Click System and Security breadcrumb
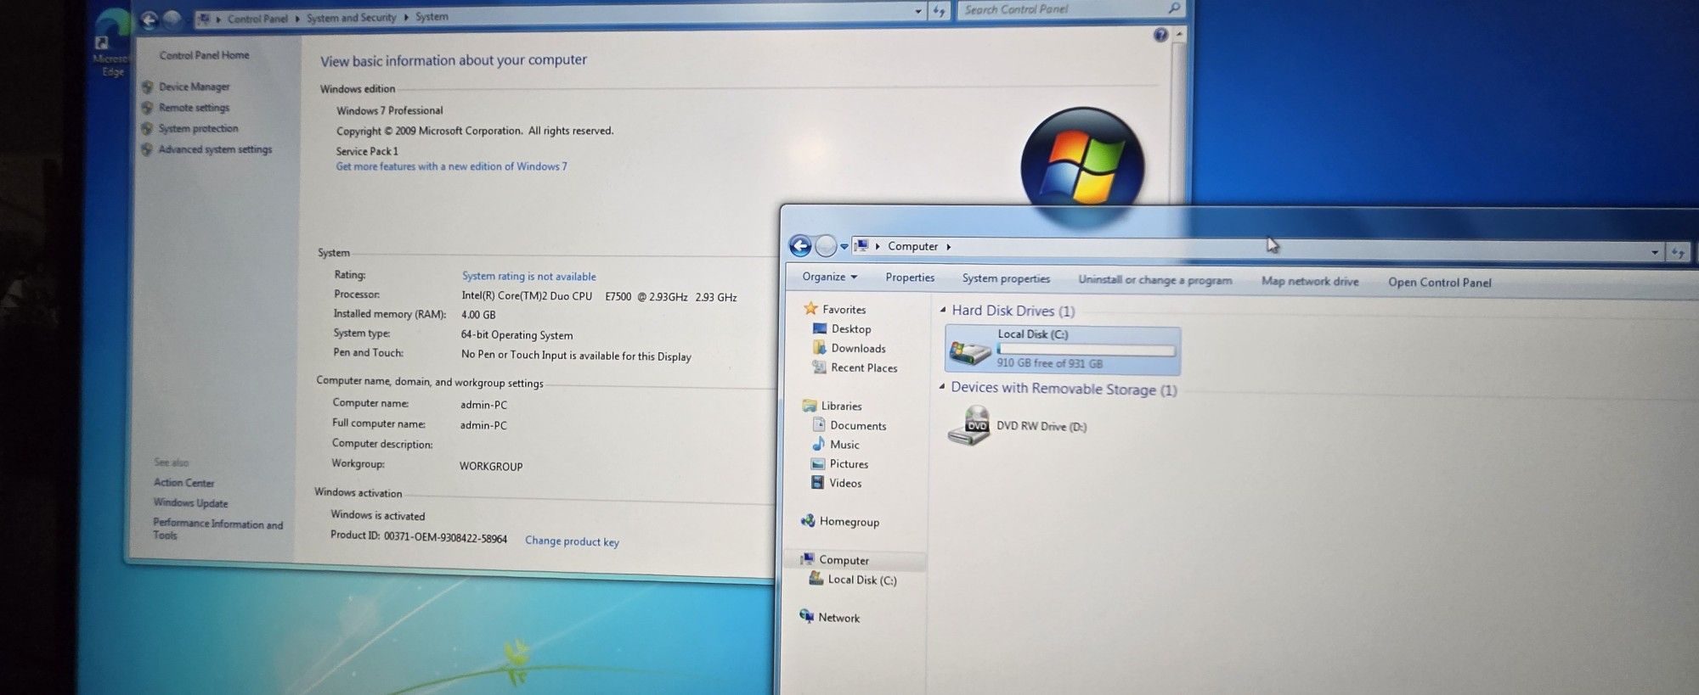The image size is (1699, 695). click(x=351, y=18)
